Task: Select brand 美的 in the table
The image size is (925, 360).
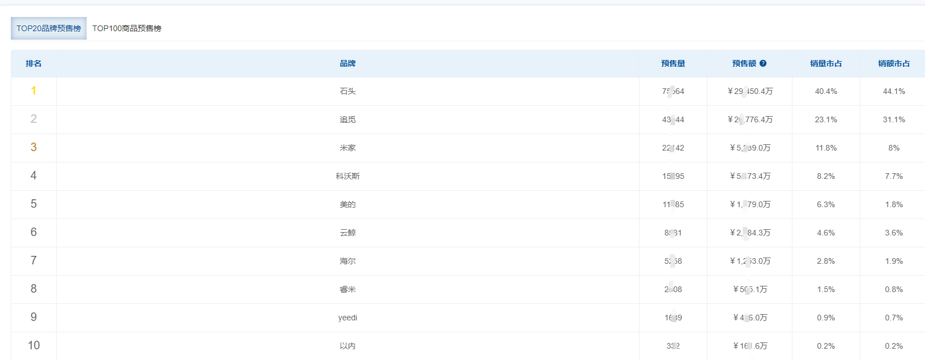Action: (x=348, y=204)
